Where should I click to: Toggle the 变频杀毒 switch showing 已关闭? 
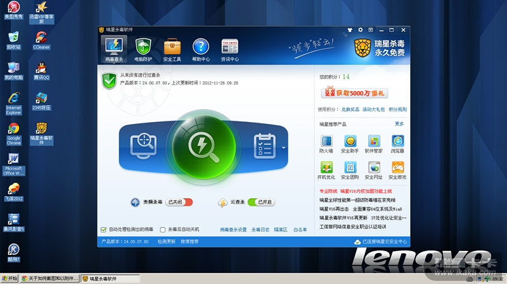pos(179,202)
